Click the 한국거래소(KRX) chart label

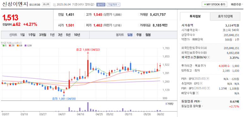pos(11,43)
